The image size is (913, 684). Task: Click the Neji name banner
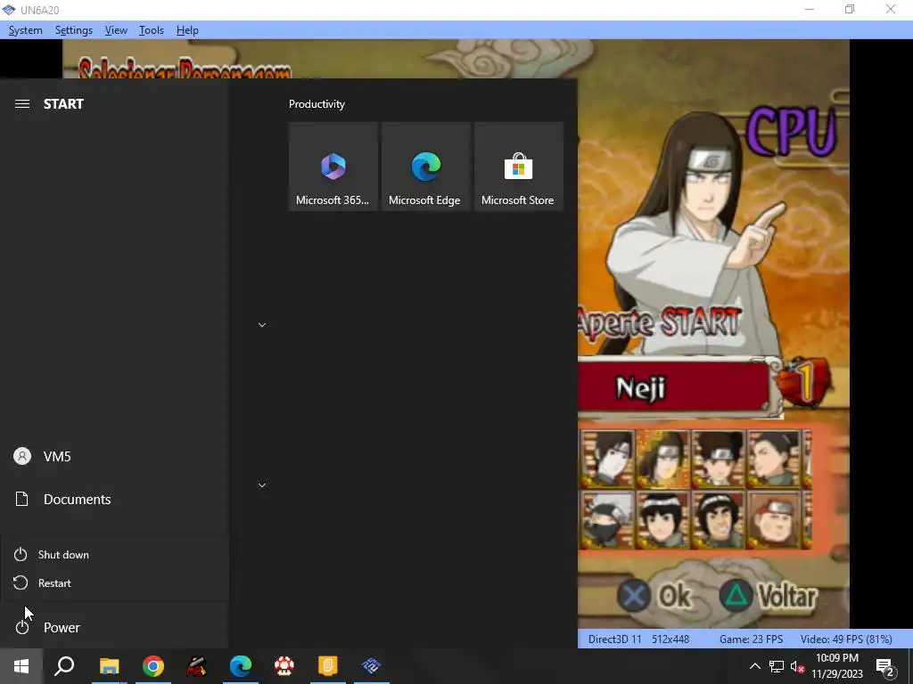676,387
